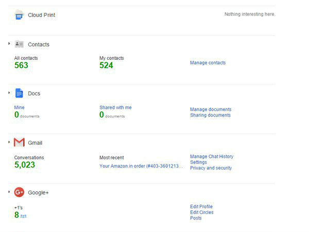View Shared with me documents
The width and height of the screenshot is (309, 232).
tap(115, 108)
